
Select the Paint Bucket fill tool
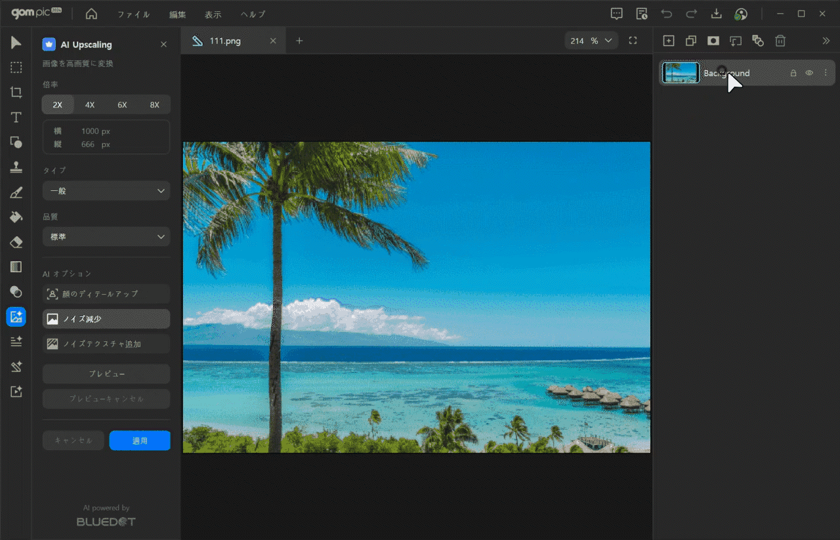click(x=16, y=217)
